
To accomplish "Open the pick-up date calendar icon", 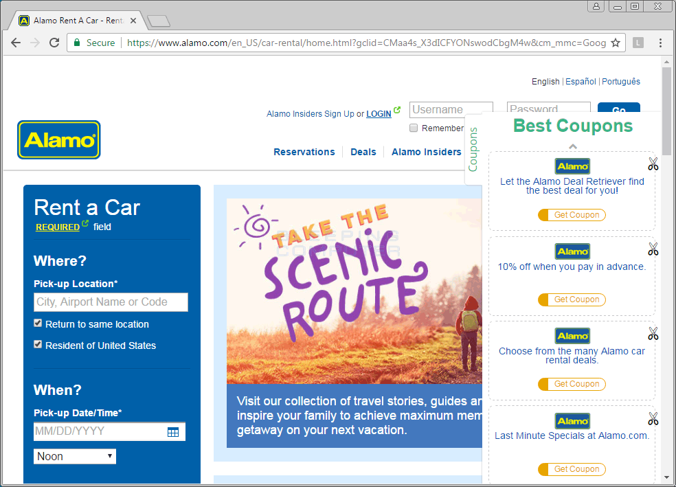I will pos(173,432).
